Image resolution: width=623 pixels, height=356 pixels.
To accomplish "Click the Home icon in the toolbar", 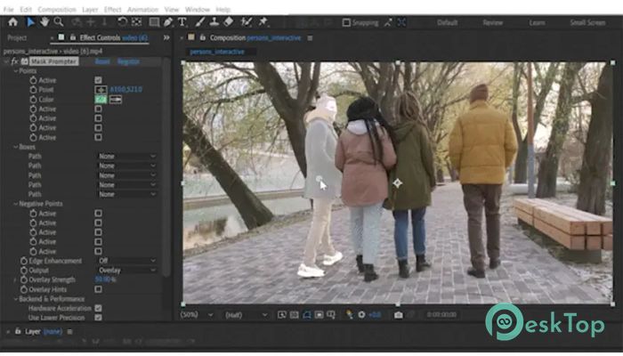I will click(x=12, y=22).
